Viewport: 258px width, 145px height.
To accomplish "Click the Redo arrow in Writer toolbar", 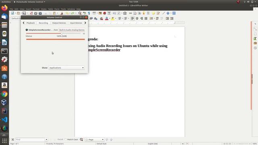I will tap(73, 13).
